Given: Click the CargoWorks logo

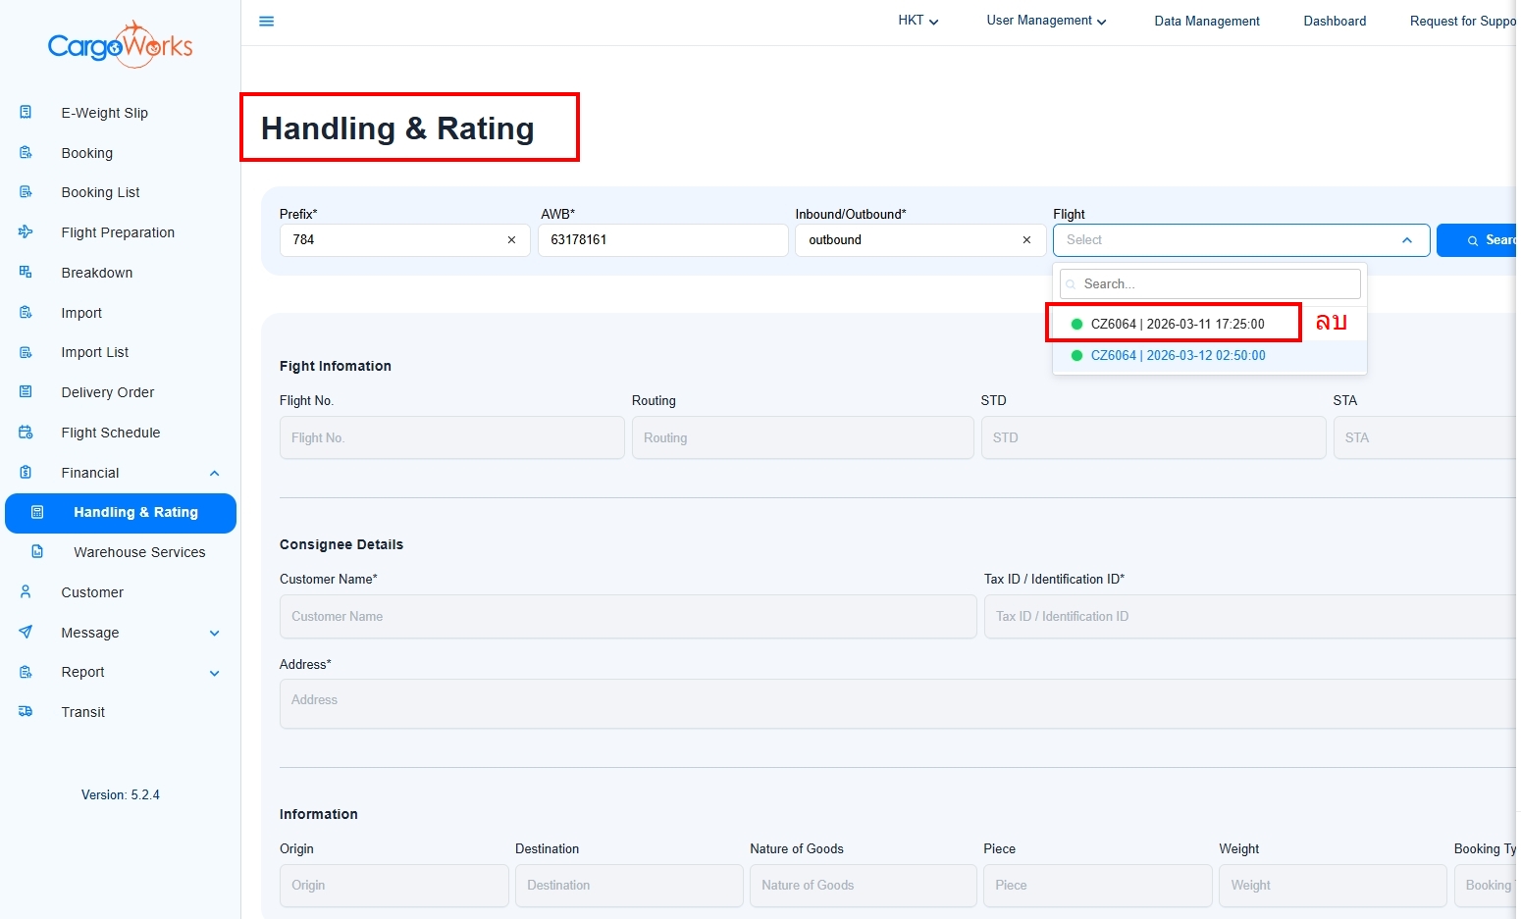Looking at the screenshot, I should click(120, 45).
